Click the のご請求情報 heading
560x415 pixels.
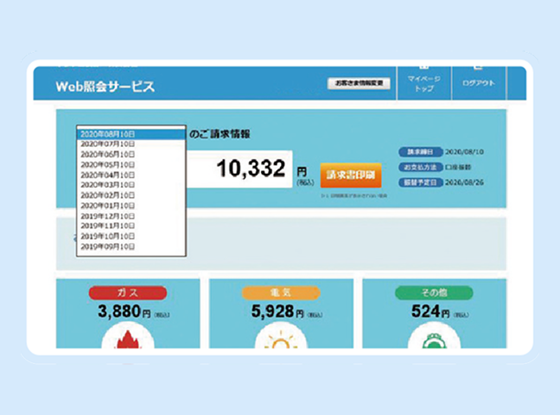220,134
